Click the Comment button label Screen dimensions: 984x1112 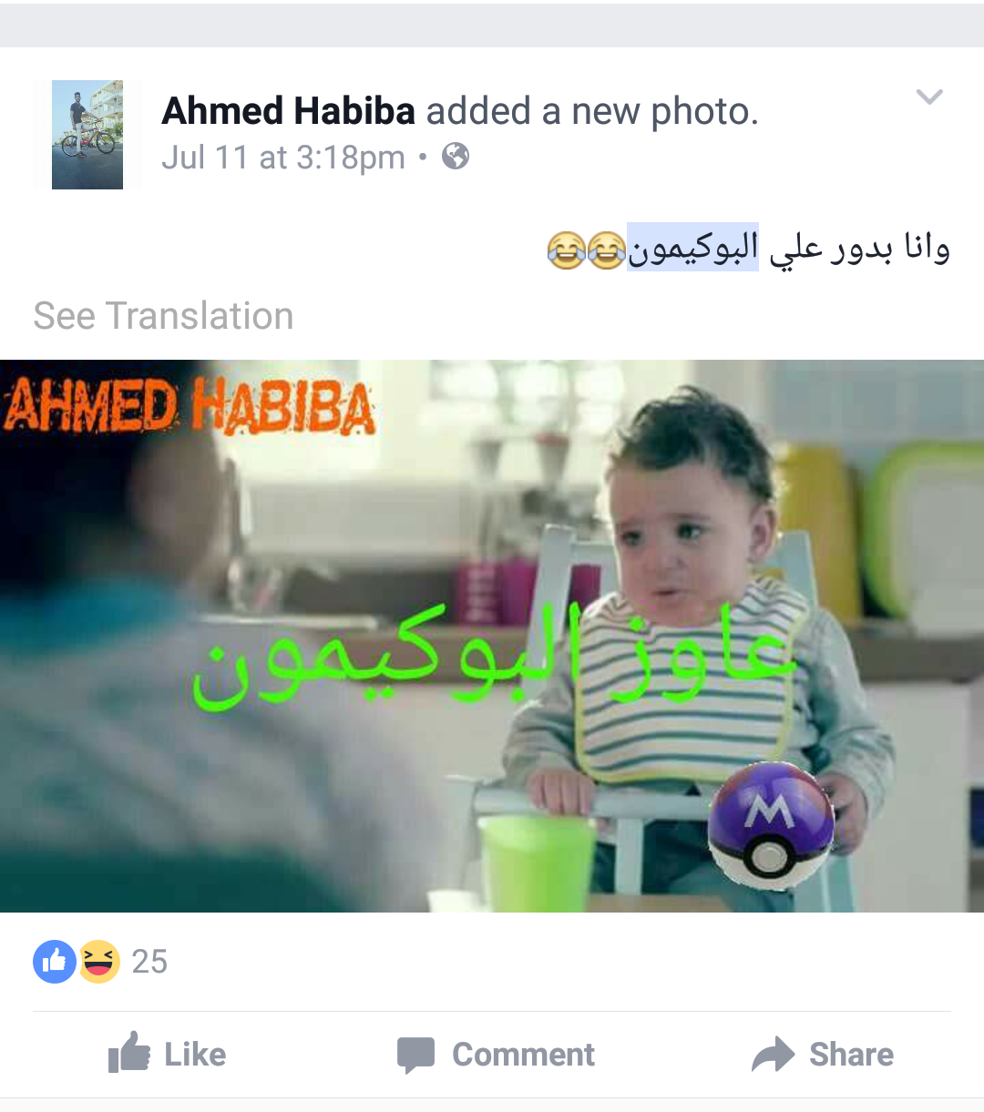pyautogui.click(x=524, y=1055)
